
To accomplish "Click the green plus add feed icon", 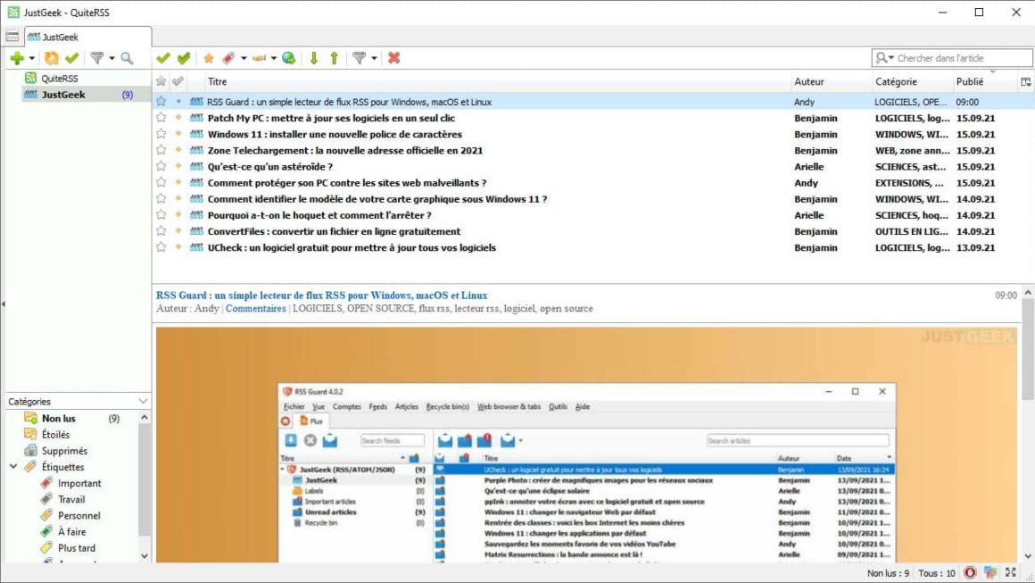I will click(x=17, y=58).
